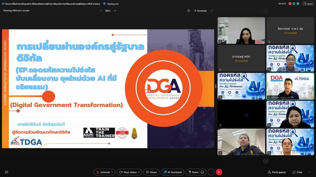The width and height of the screenshot is (316, 177).
Task: Unmute the microphone
Action: pyautogui.click(x=103, y=172)
